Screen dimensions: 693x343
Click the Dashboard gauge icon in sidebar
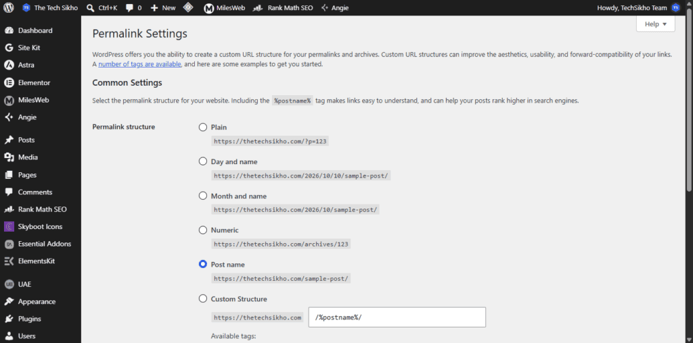9,30
